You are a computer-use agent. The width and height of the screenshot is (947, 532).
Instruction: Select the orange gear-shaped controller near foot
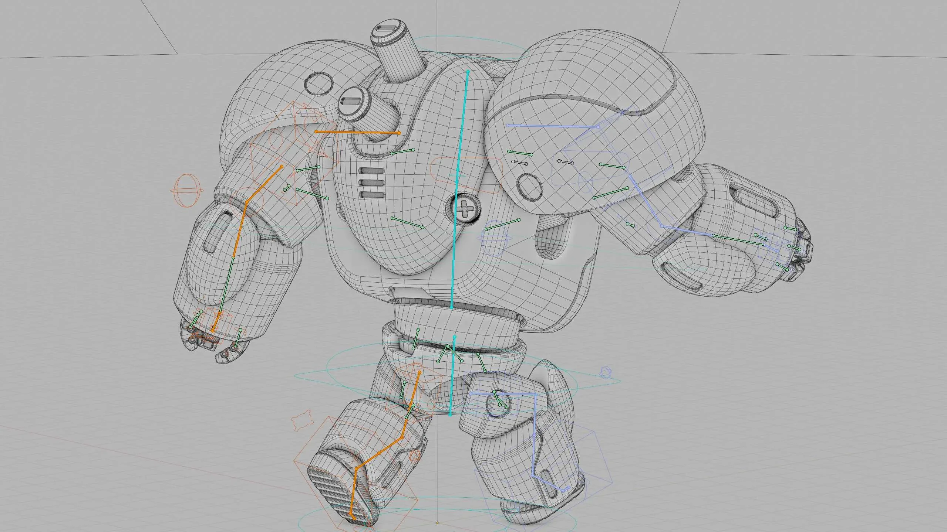point(303,420)
